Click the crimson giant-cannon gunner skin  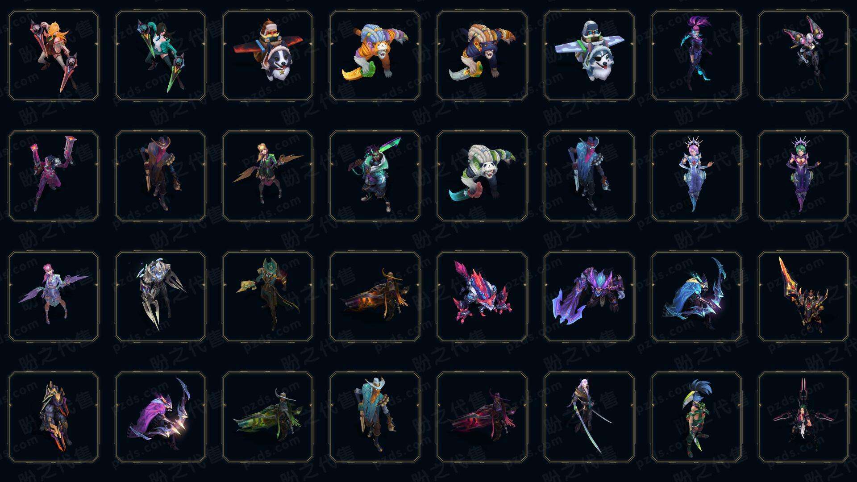[x=482, y=417]
